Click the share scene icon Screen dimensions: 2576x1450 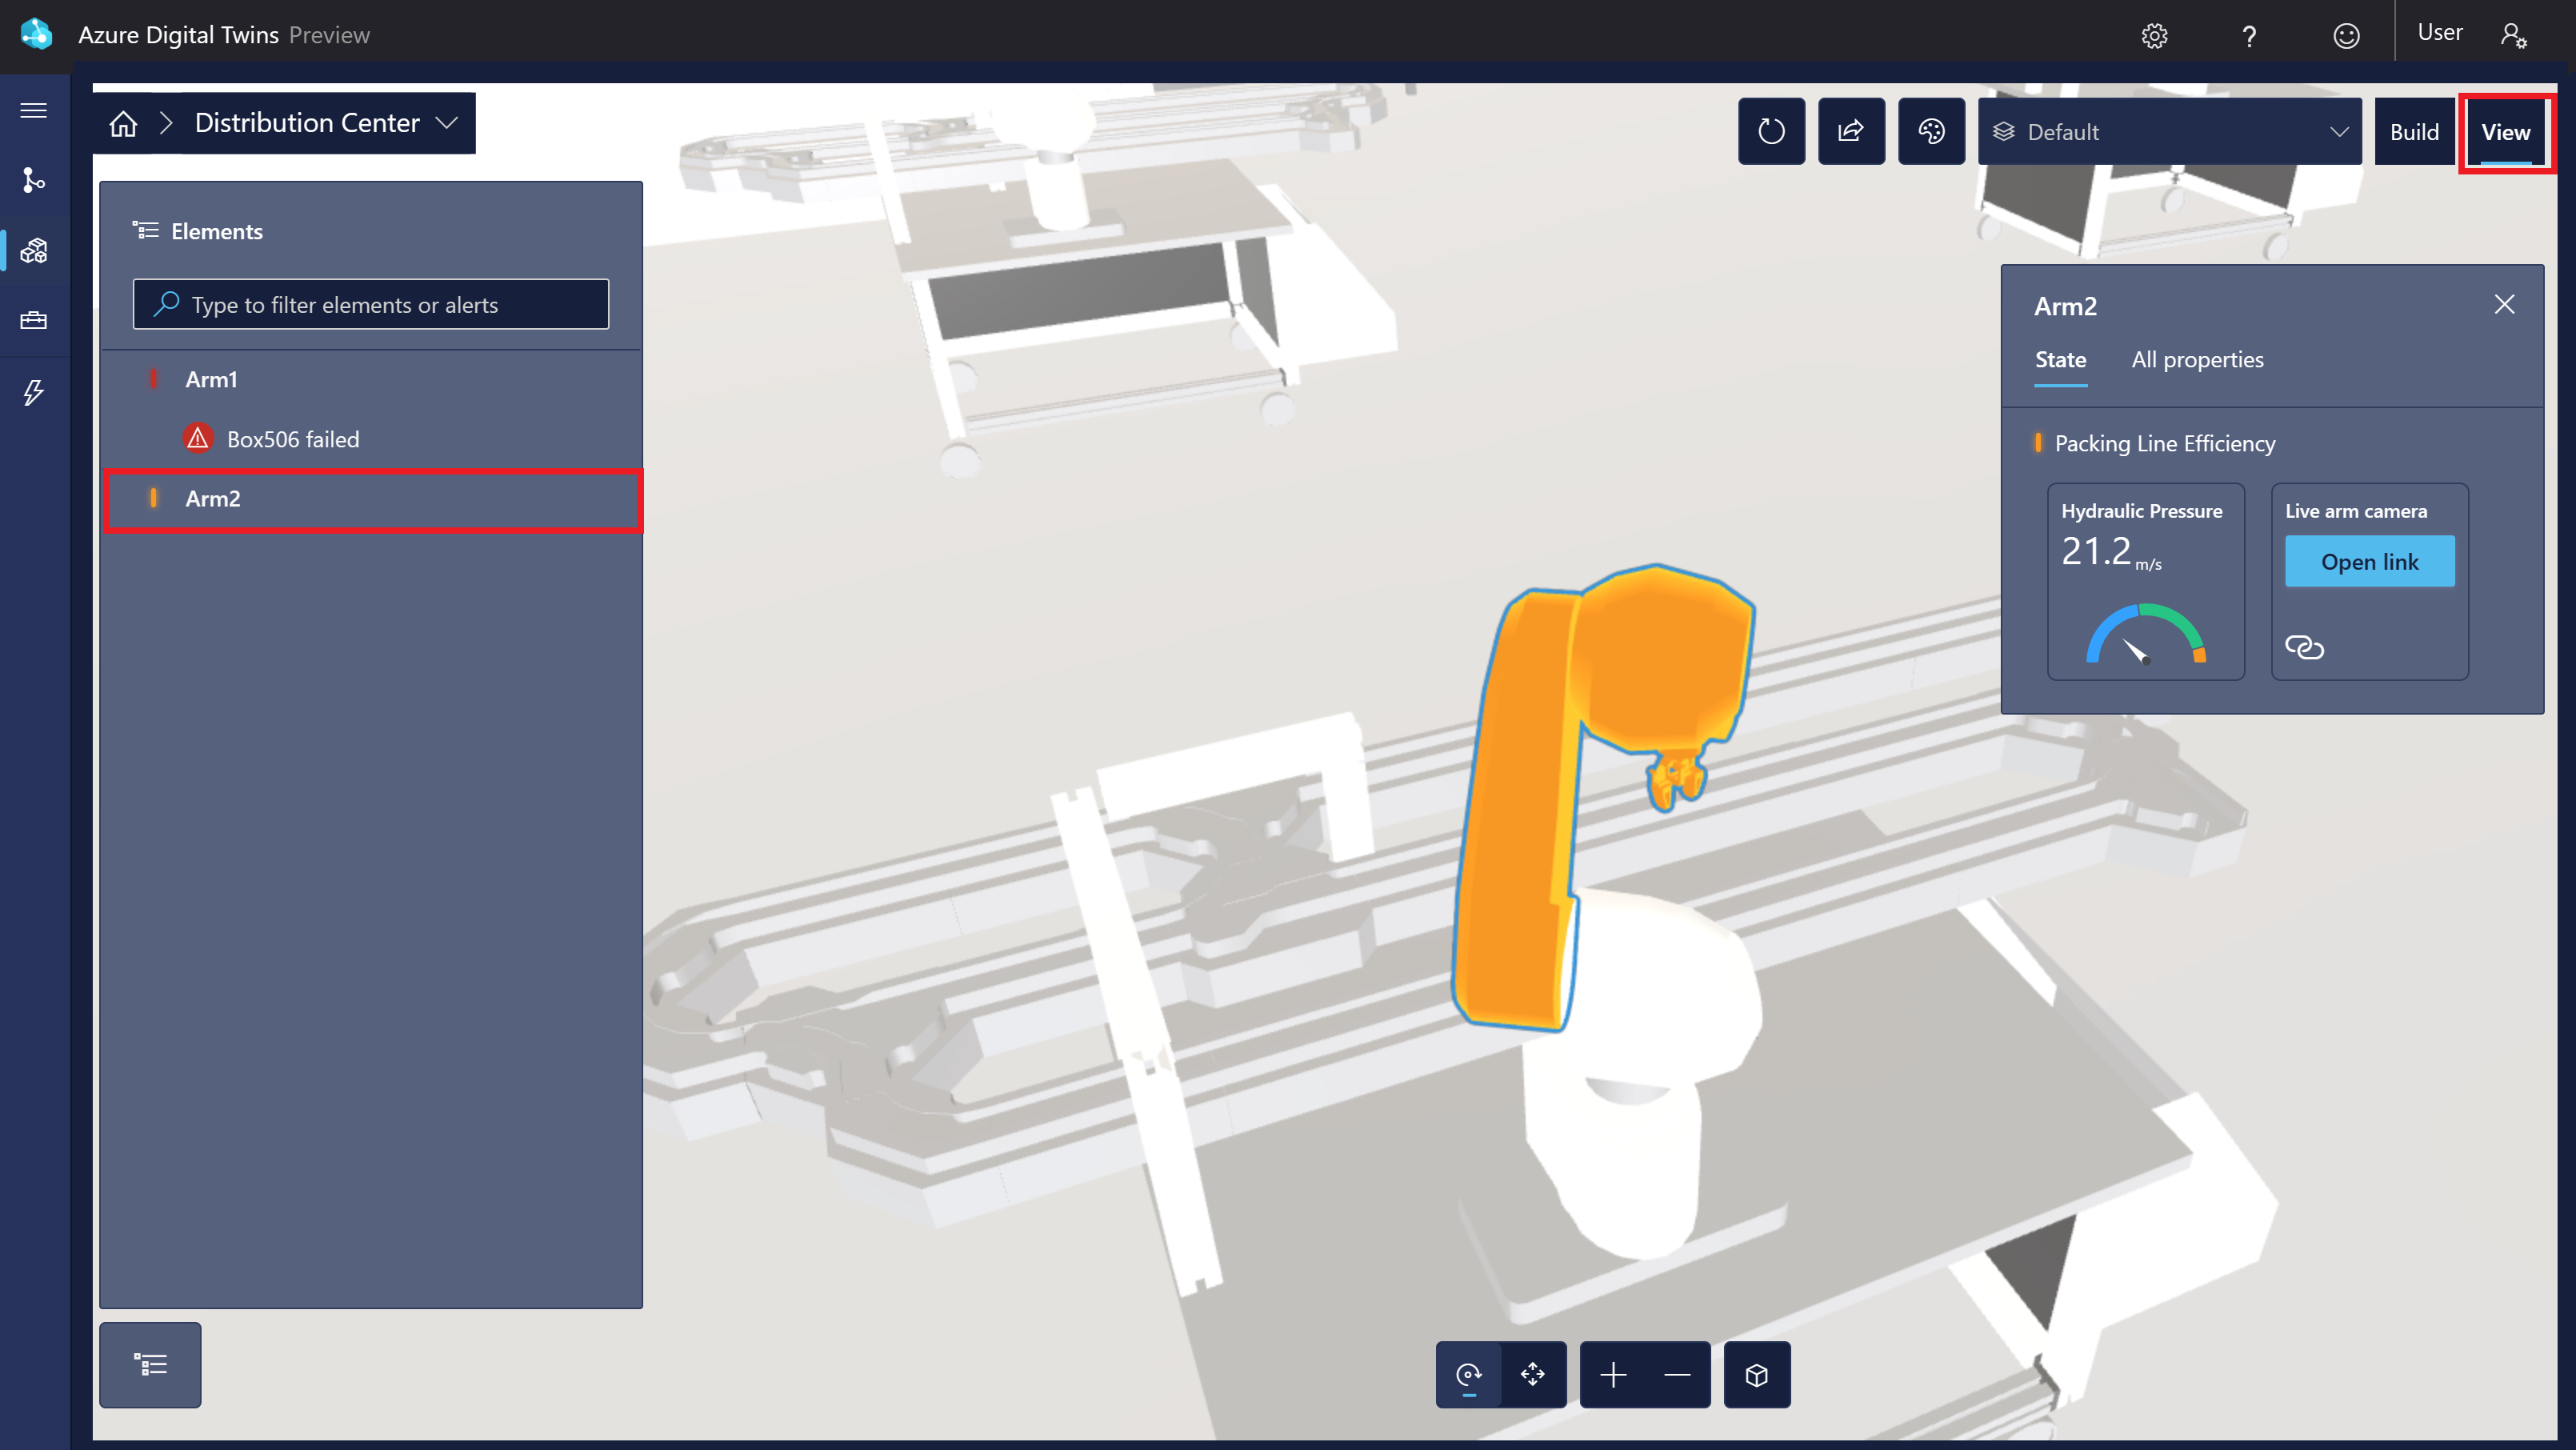pyautogui.click(x=1851, y=131)
